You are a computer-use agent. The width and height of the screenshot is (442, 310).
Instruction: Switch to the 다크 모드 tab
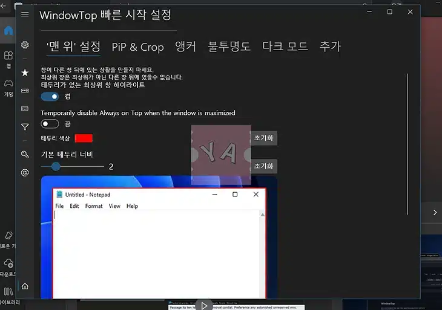pyautogui.click(x=285, y=47)
